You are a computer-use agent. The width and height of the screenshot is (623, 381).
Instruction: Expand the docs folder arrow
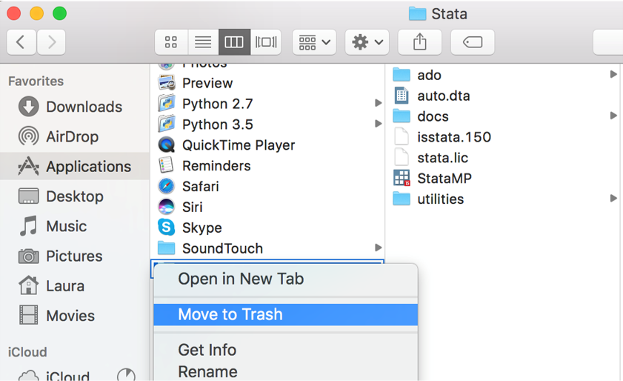(x=613, y=116)
